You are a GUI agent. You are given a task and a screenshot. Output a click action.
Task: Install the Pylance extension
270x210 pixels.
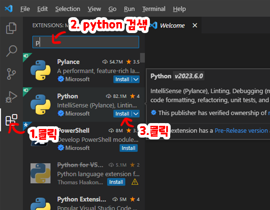(122, 79)
